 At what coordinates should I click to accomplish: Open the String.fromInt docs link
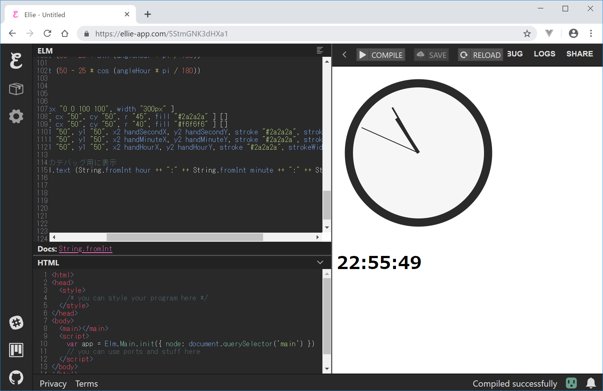click(x=86, y=249)
